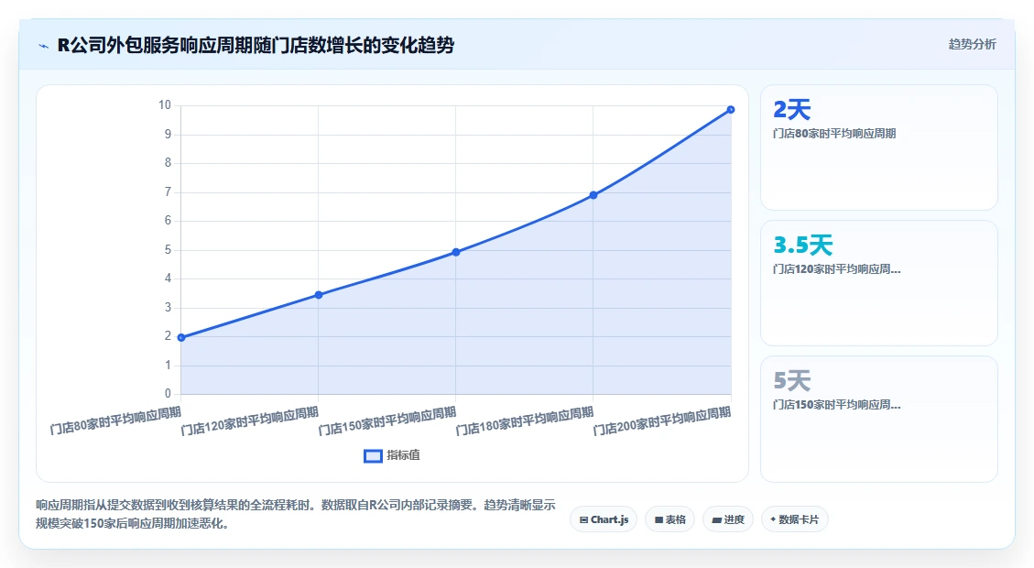Click the lightning icon beside the title
Screen dimensions: 1034x568
[x=44, y=46]
